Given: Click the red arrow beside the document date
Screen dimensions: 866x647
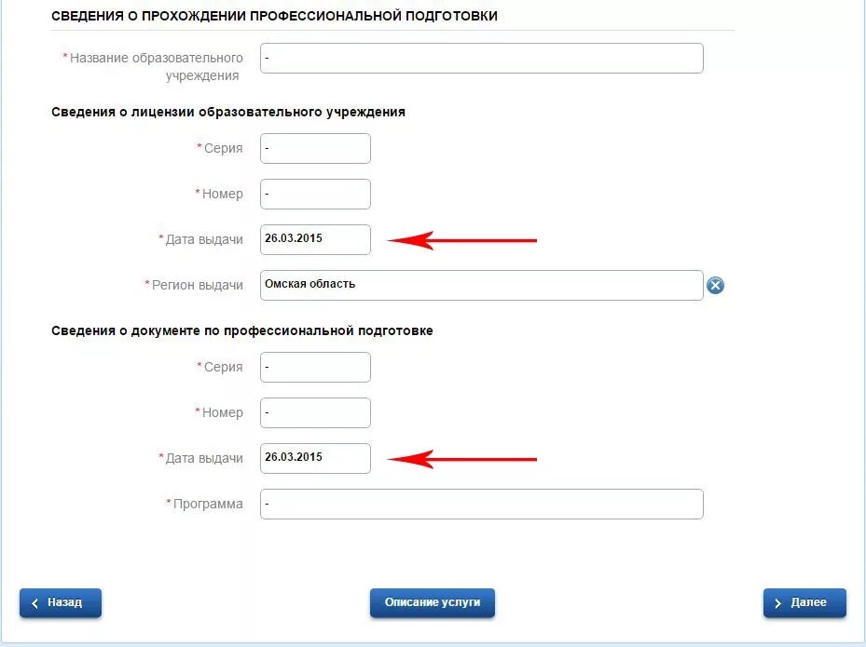Looking at the screenshot, I should tap(462, 460).
